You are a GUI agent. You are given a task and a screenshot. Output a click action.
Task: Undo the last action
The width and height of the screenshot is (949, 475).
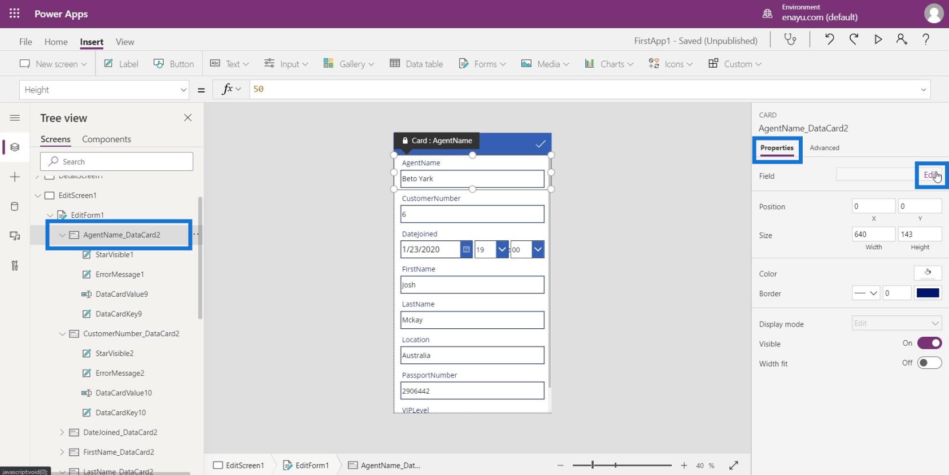[x=829, y=39]
